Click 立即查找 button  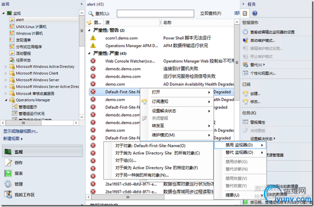tap(211, 14)
